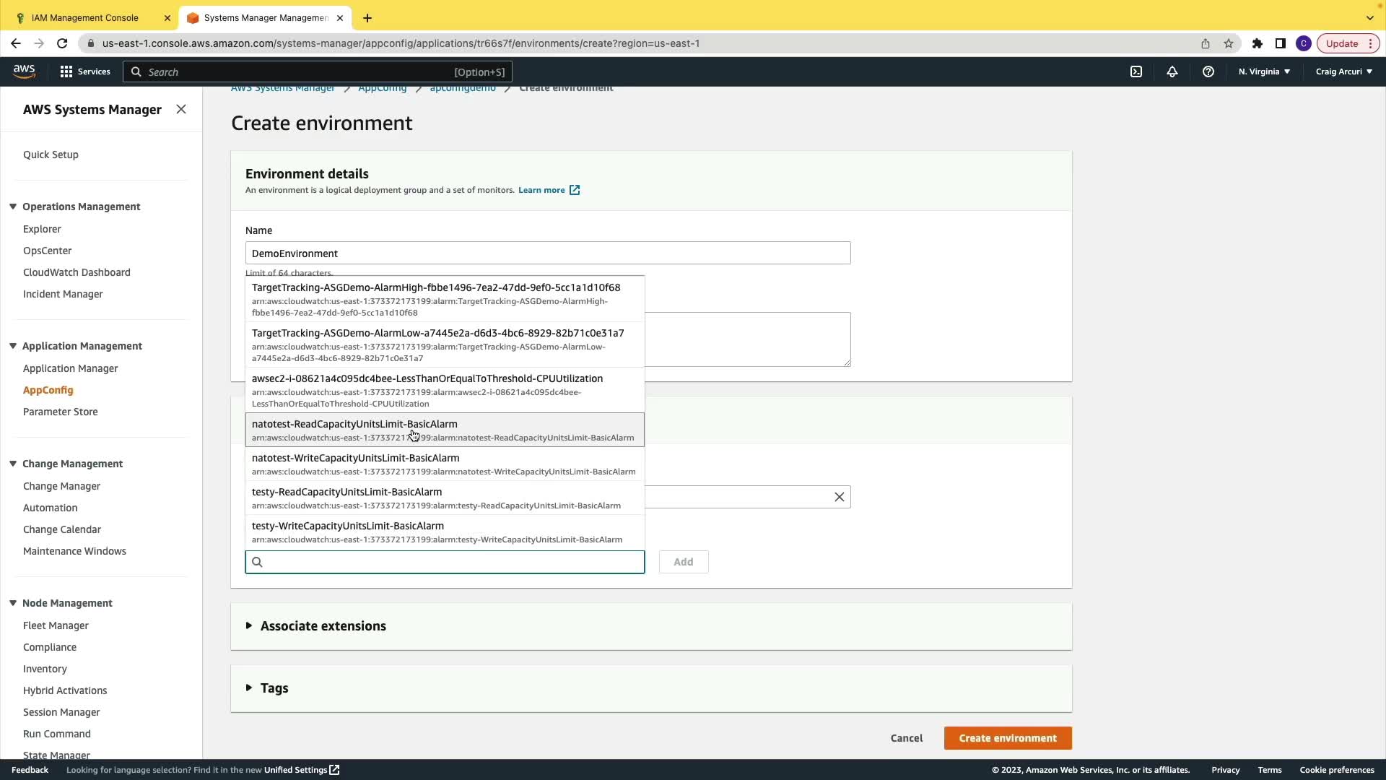Open the Craig Arcuri account menu
The width and height of the screenshot is (1386, 780).
pyautogui.click(x=1343, y=71)
